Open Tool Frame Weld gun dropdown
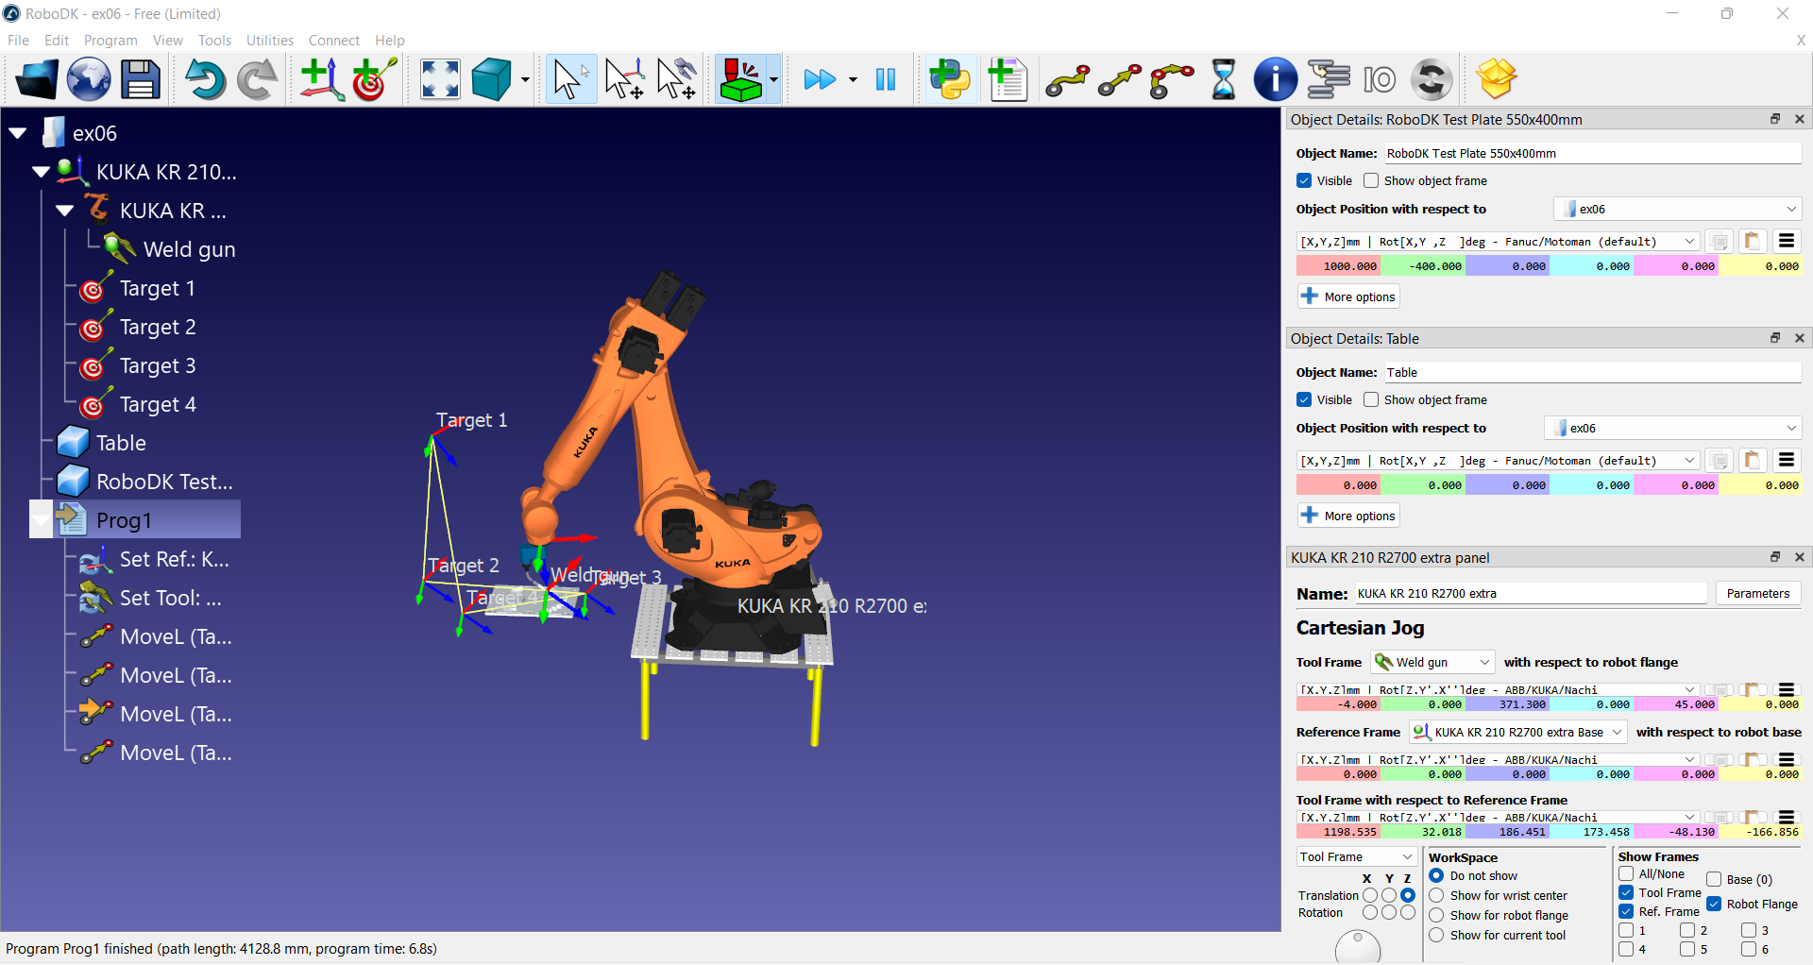Screen dimensions: 1813x965 pos(1432,662)
